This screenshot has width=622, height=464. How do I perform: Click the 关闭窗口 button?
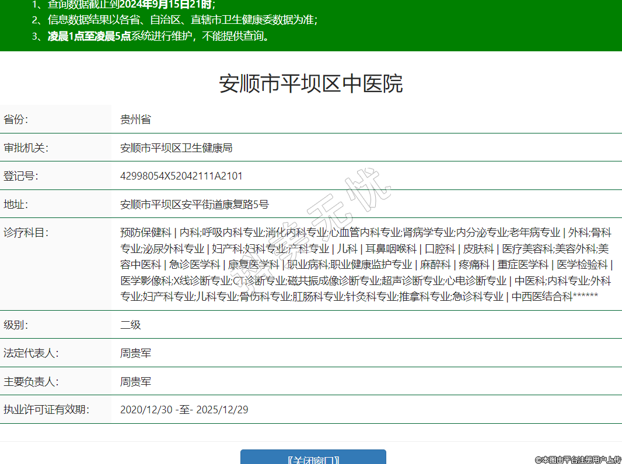313,458
